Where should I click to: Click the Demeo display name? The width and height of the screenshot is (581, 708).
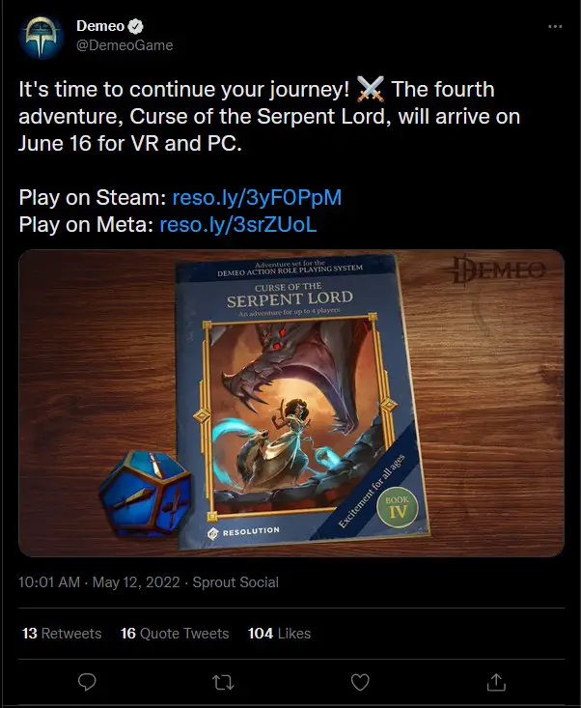(x=100, y=26)
